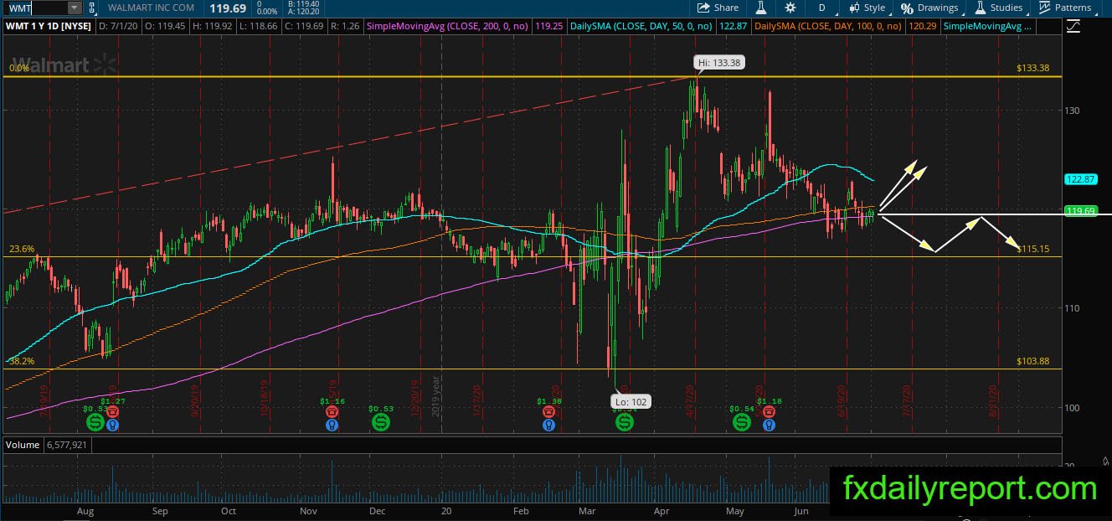Click the Volume panel label
This screenshot has width=1112, height=521.
tap(21, 445)
